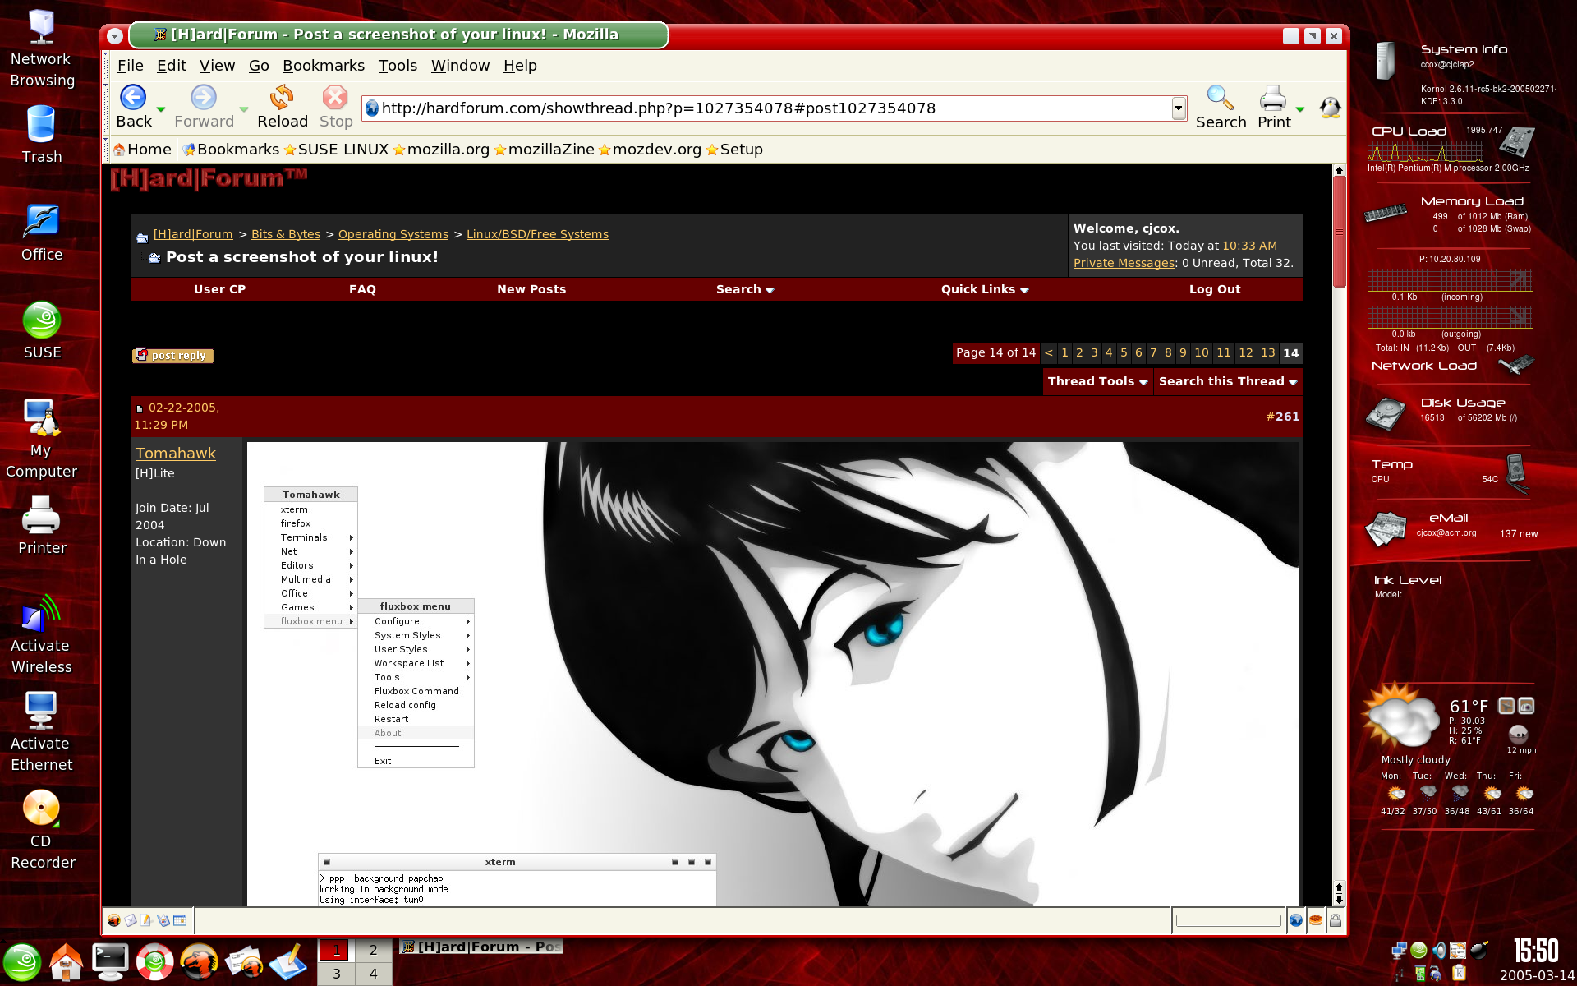The height and width of the screenshot is (986, 1577).
Task: Open the Forward button history dropdown arrow
Action: (x=244, y=108)
